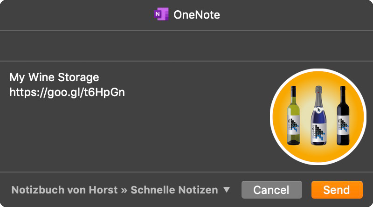Click the https://goo.gl/t6HpGn link text
Viewport: 373px width, 207px height.
67,92
